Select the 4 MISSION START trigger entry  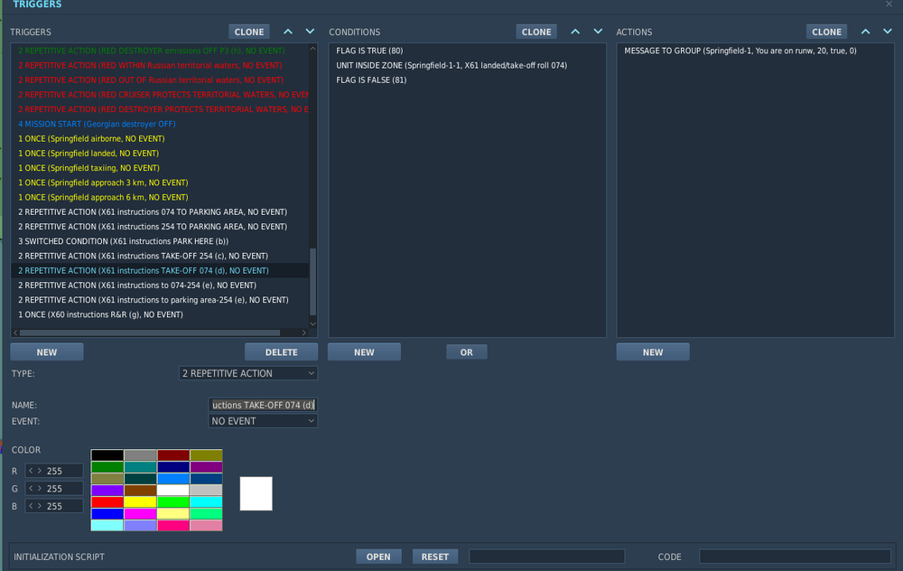tap(97, 124)
